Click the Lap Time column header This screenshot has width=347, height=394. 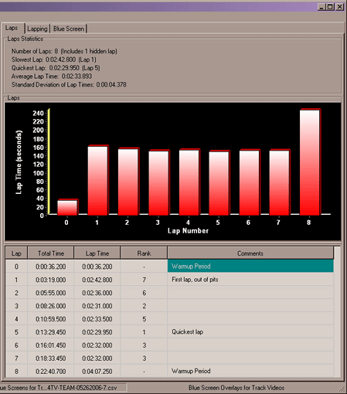click(x=97, y=253)
